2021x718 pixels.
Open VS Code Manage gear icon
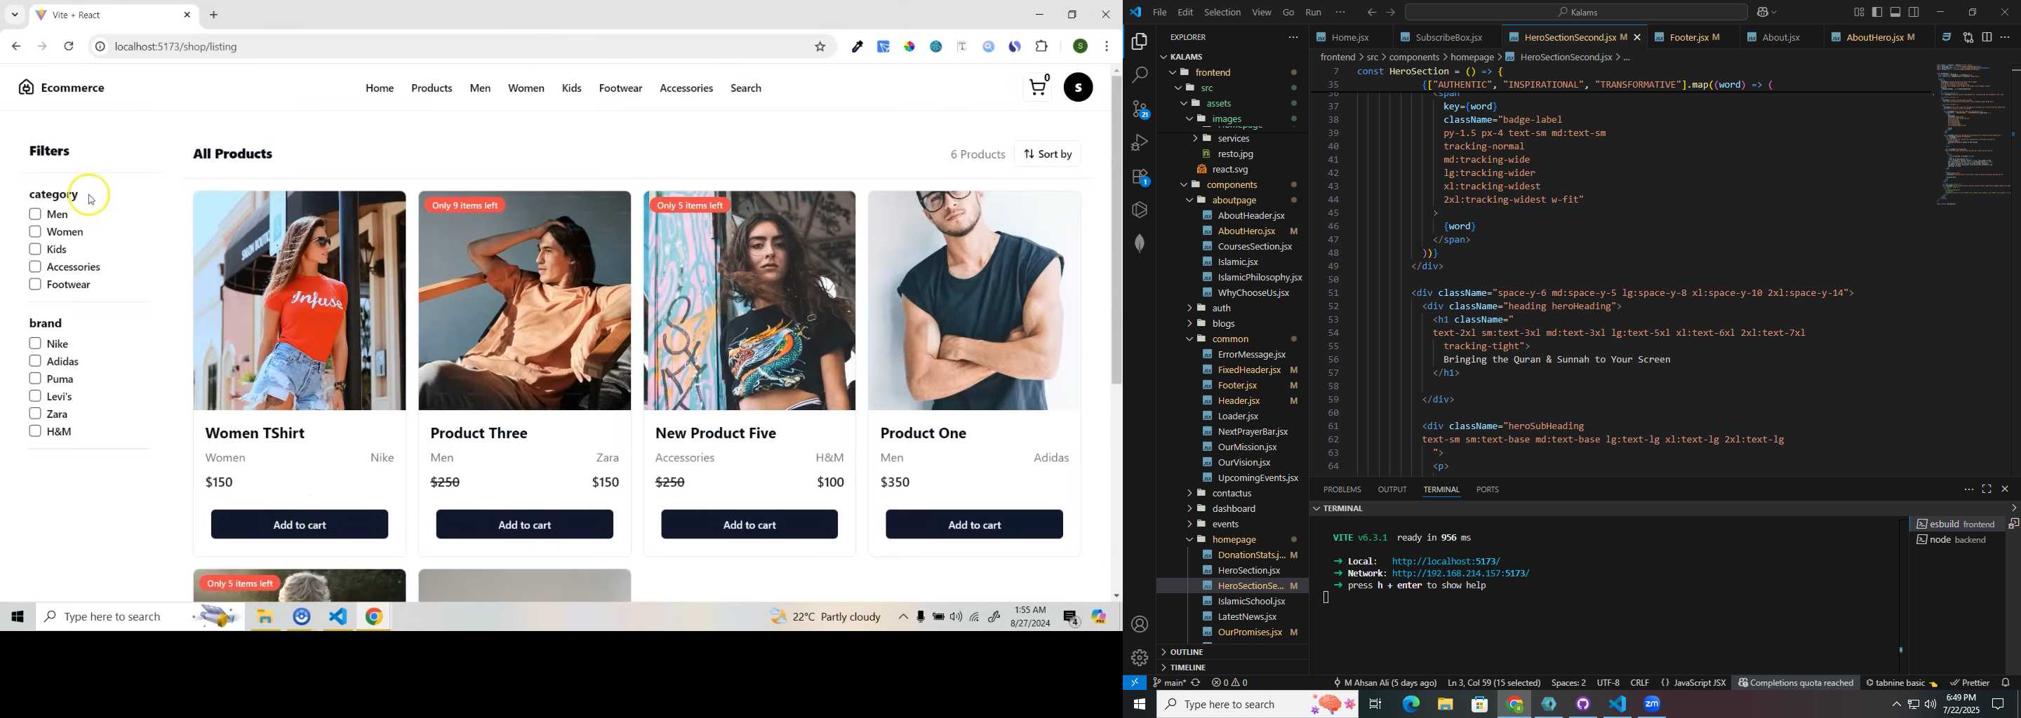point(1140,658)
